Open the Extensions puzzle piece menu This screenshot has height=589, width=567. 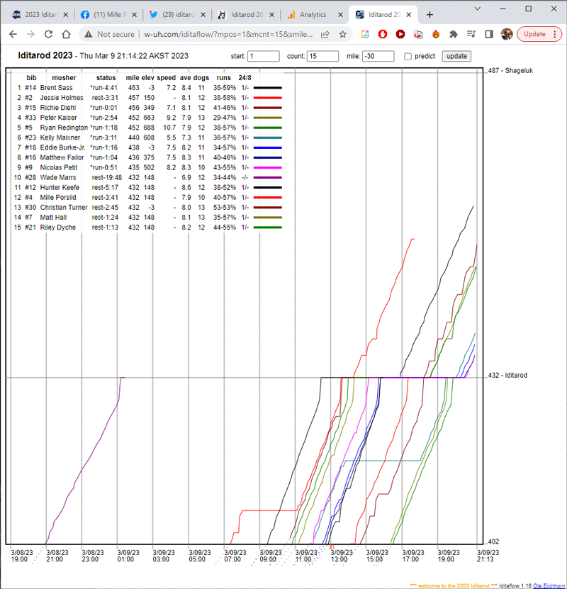453,34
